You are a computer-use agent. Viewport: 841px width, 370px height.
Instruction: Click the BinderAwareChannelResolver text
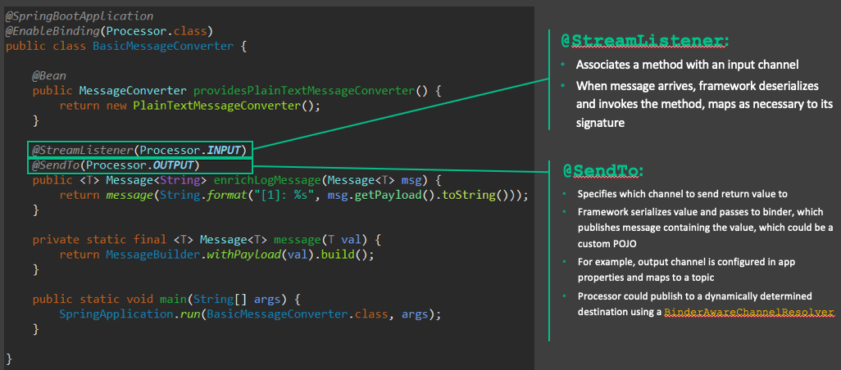(749, 312)
